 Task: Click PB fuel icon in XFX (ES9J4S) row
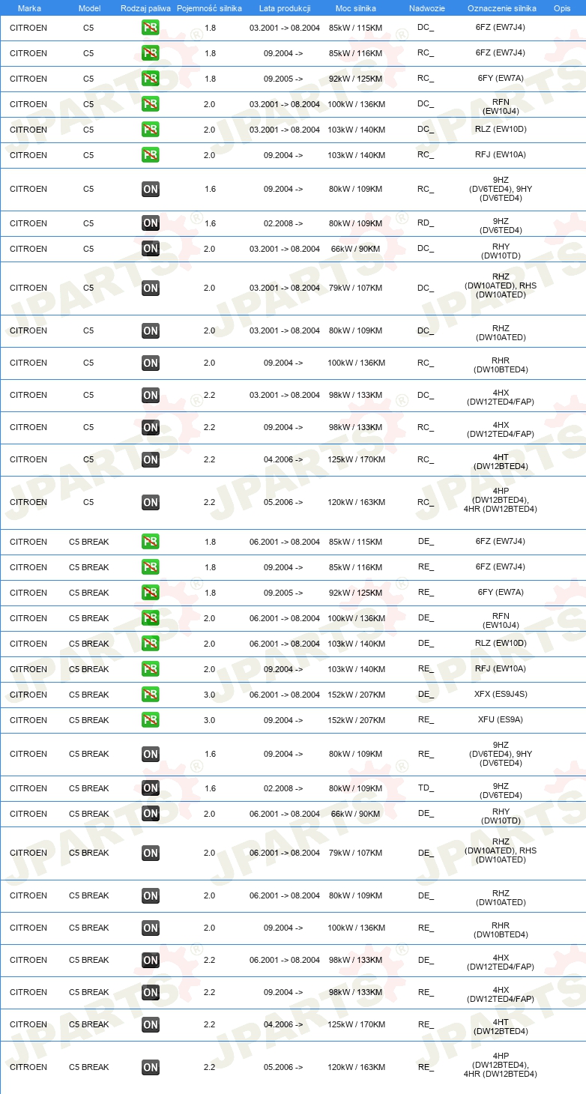[151, 695]
